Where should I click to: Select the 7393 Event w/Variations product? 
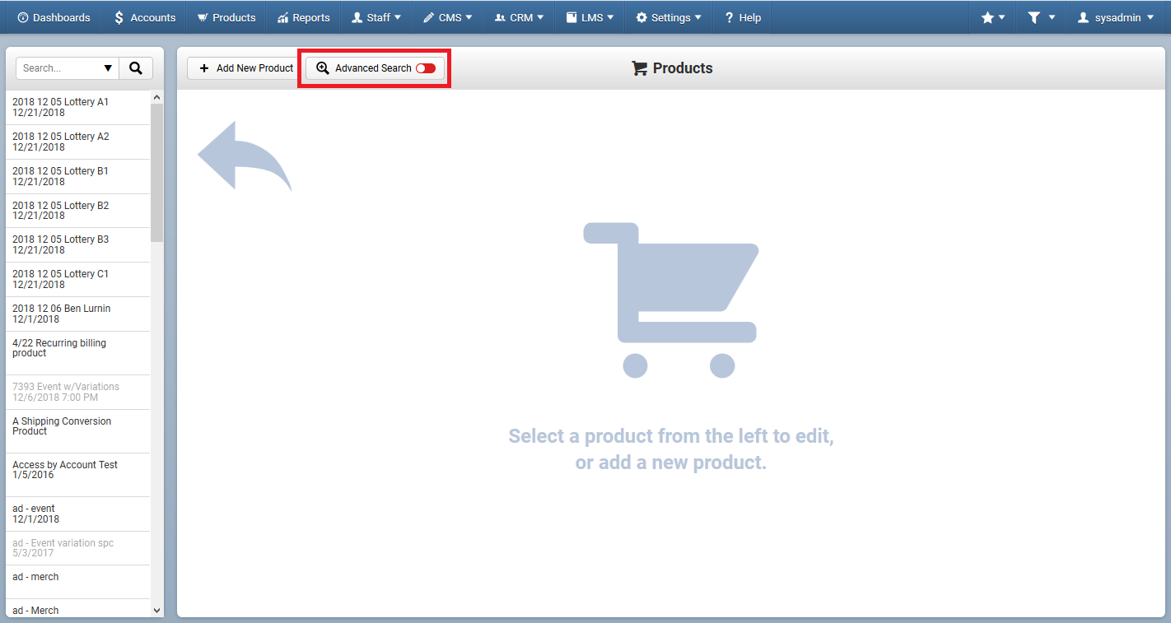[78, 392]
